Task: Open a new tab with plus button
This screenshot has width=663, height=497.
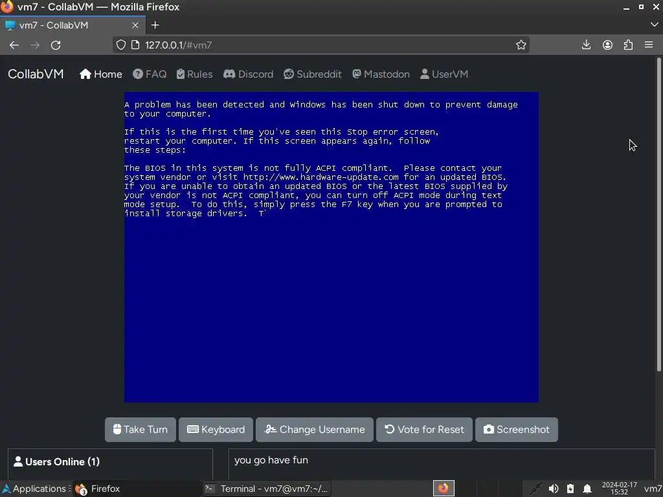Action: coord(155,25)
